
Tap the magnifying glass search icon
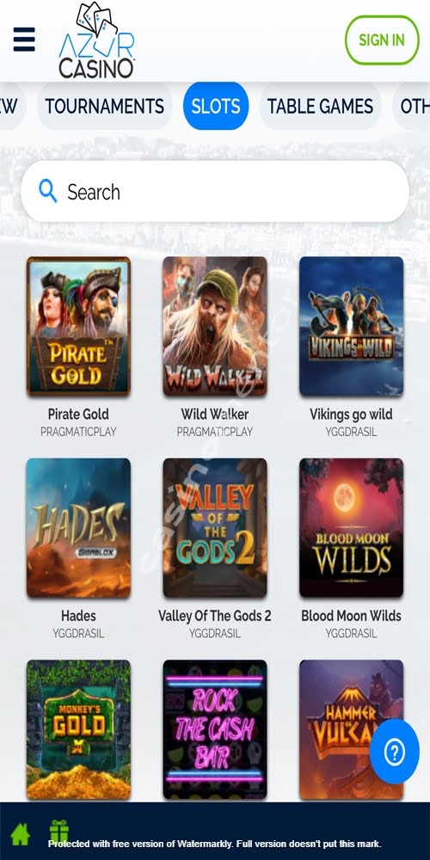[47, 191]
